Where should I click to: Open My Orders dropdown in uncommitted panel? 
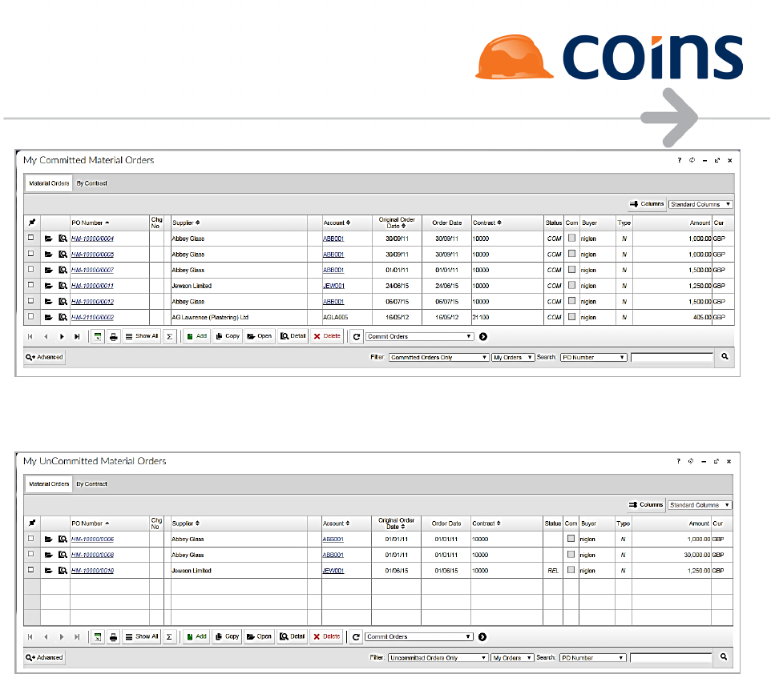[x=512, y=658]
